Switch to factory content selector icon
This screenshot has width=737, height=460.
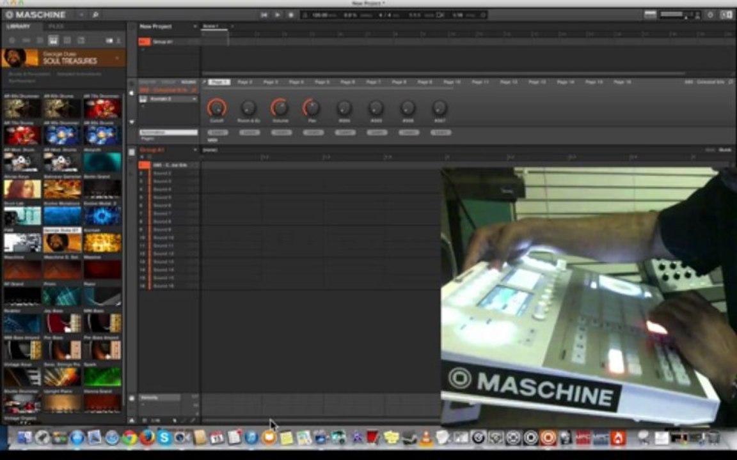click(x=109, y=41)
